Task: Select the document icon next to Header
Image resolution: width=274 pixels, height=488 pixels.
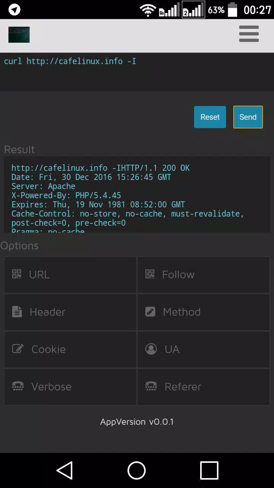Action: point(17,311)
